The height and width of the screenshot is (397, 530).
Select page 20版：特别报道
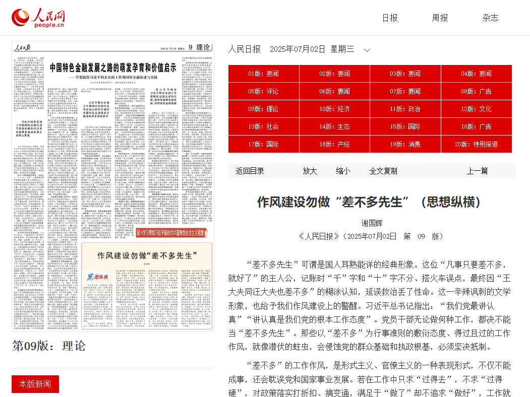pyautogui.click(x=476, y=144)
